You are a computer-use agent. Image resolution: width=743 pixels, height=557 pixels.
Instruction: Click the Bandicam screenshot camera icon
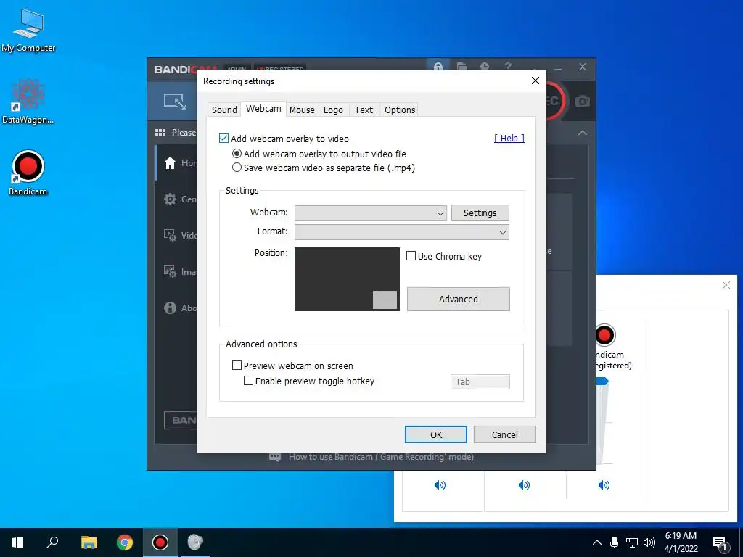pyautogui.click(x=583, y=101)
